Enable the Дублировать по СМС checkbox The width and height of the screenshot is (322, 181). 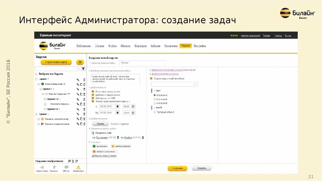pyautogui.click(x=92, y=98)
